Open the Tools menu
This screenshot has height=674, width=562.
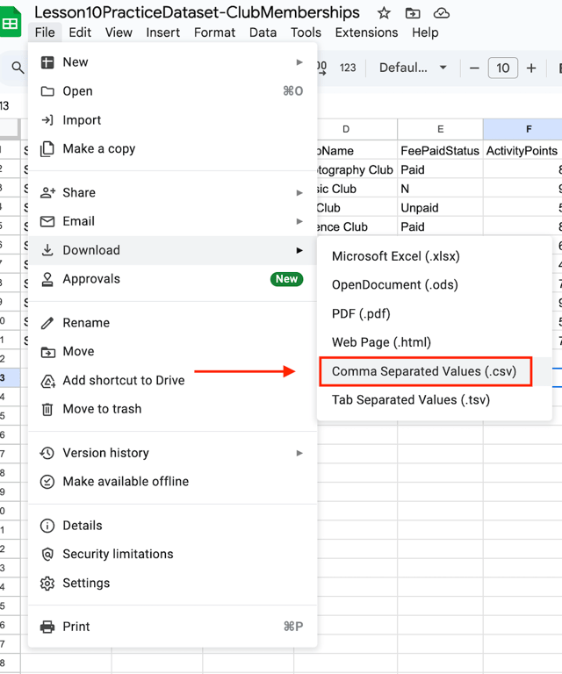pyautogui.click(x=306, y=32)
